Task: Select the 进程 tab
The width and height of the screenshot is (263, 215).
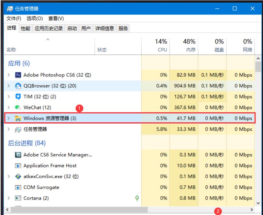Action: coord(11,28)
